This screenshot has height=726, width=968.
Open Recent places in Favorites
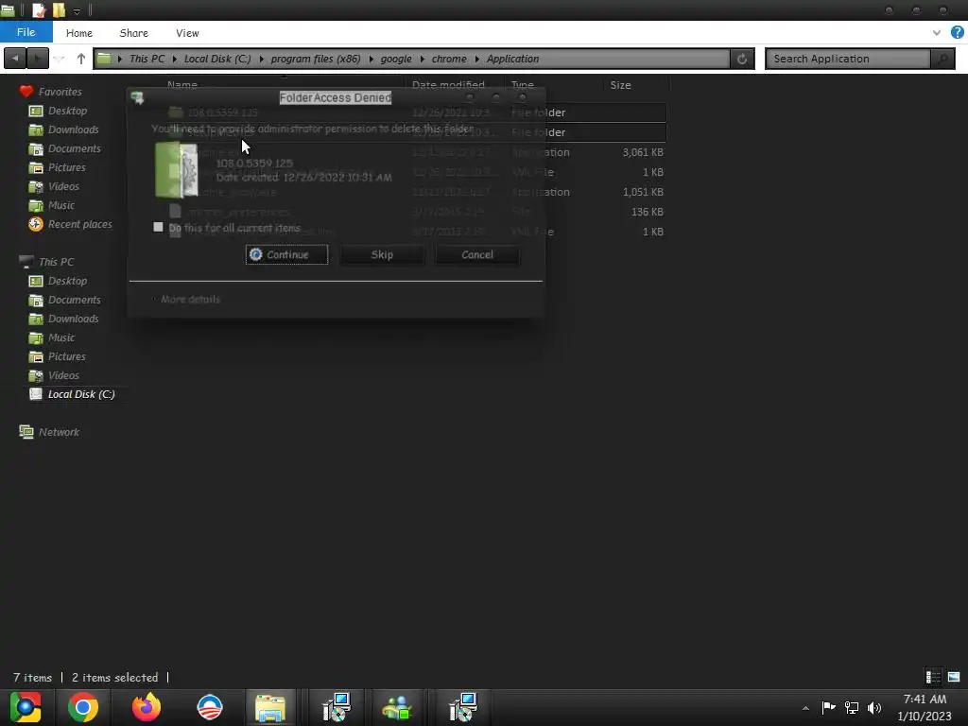70,224
